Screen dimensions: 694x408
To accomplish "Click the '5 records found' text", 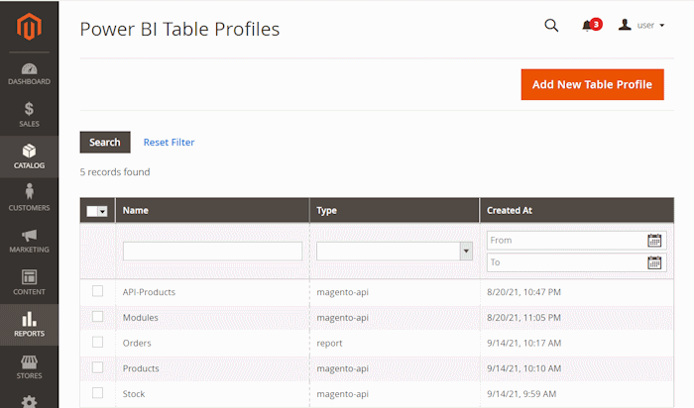I will point(115,172).
